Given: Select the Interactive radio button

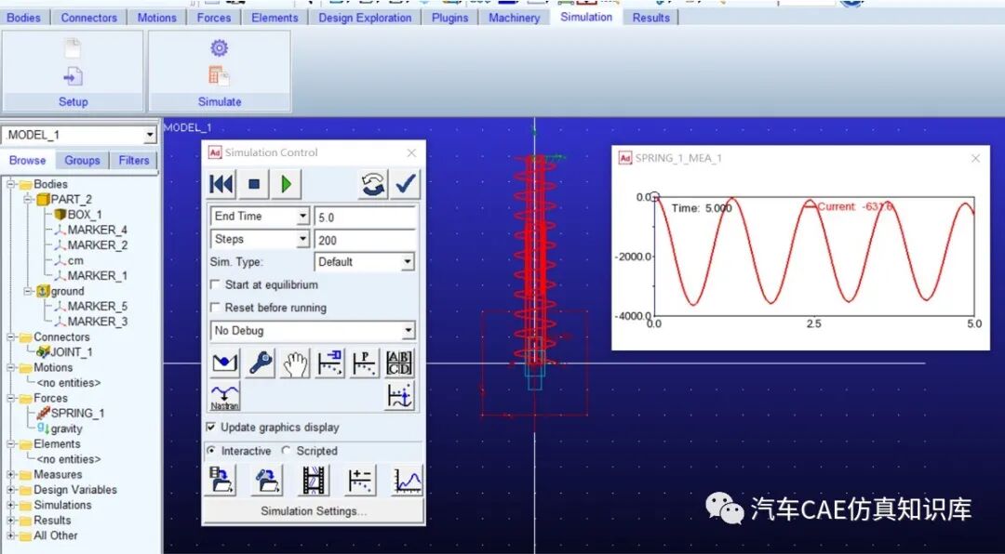Looking at the screenshot, I should click(211, 451).
